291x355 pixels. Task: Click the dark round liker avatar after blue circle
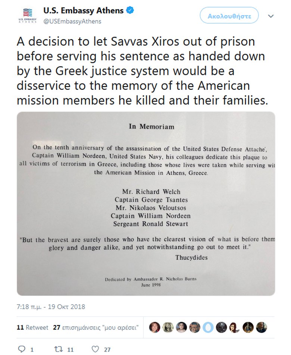(x=222, y=327)
